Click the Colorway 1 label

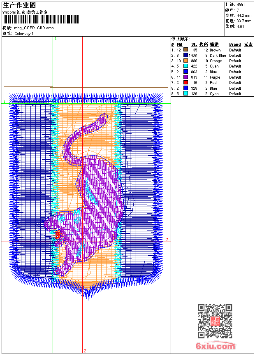click(24, 33)
